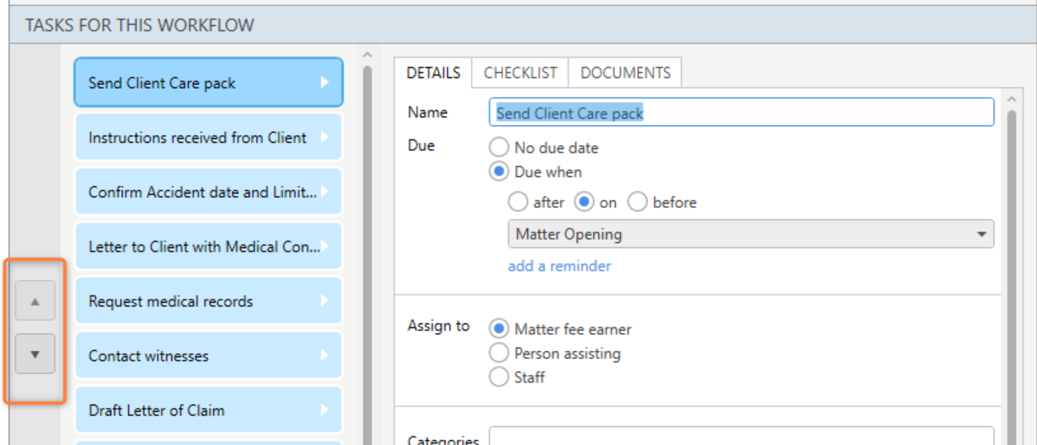Screen dimensions: 1037x445
Task: Click arrow on Contact witnesses task
Action: pyautogui.click(x=324, y=356)
